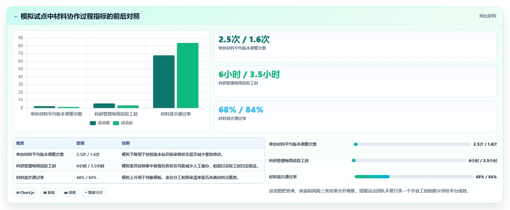510x210 pixels.
Task: Click table value 2.5次 / 1.6次
Action: click(88, 154)
